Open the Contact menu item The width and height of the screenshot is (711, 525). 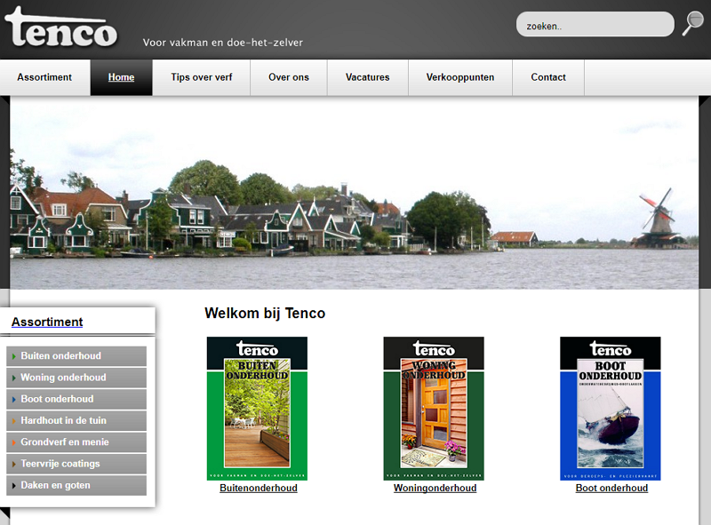pos(548,77)
